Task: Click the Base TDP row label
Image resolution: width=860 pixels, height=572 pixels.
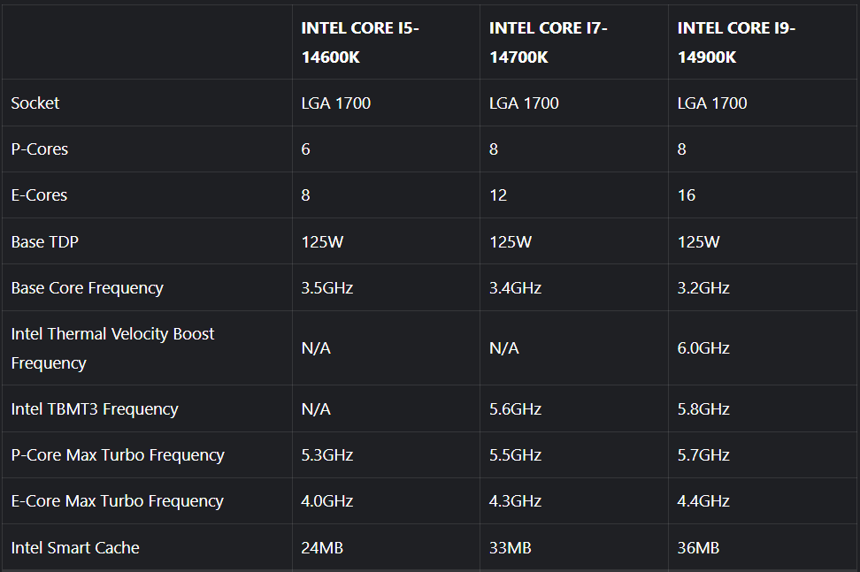Action: coord(45,241)
